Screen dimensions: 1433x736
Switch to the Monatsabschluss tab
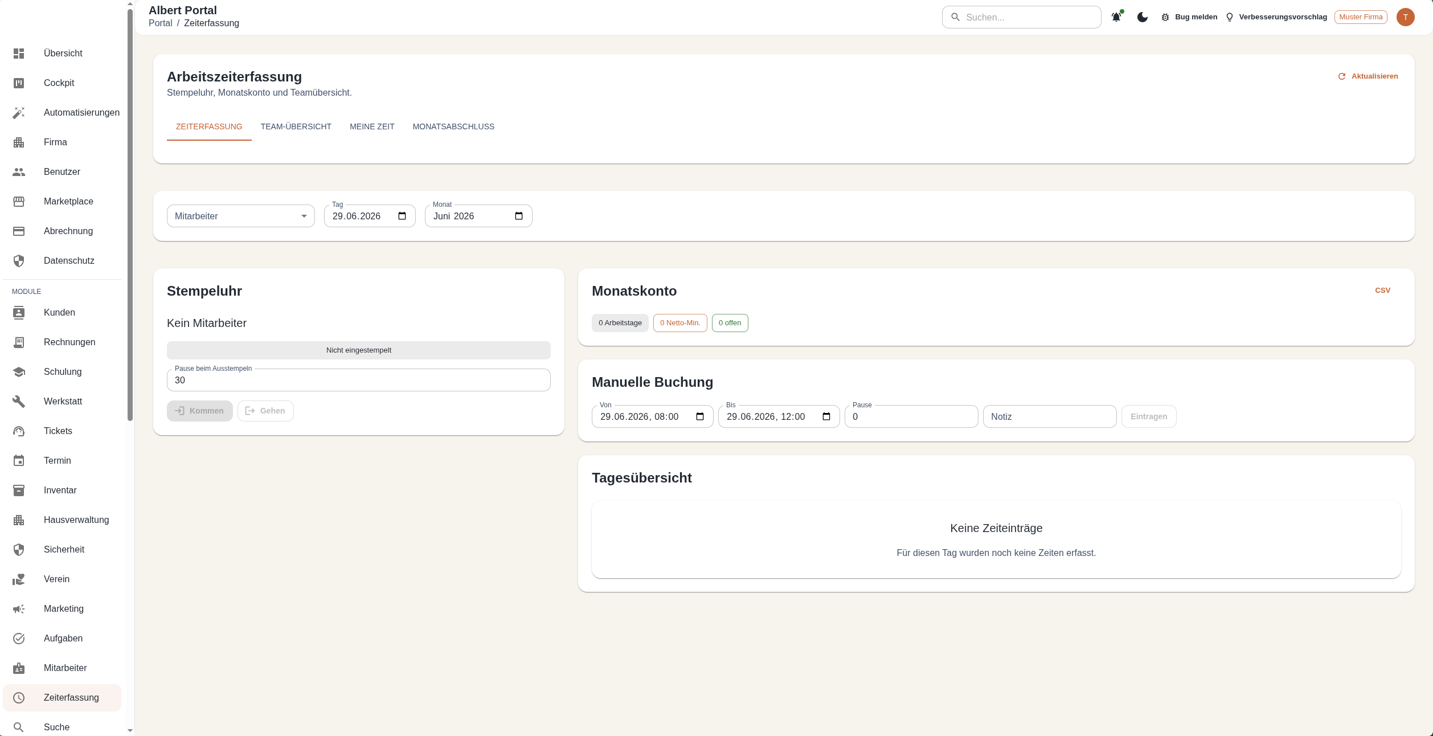tap(453, 127)
